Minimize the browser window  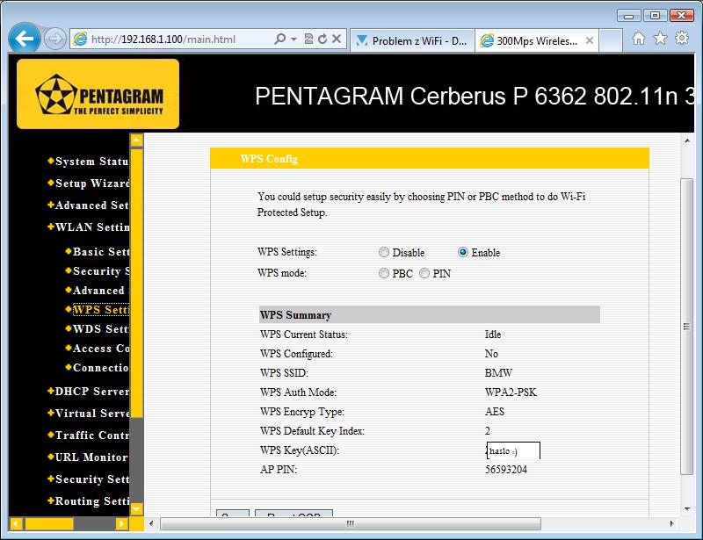coord(628,16)
